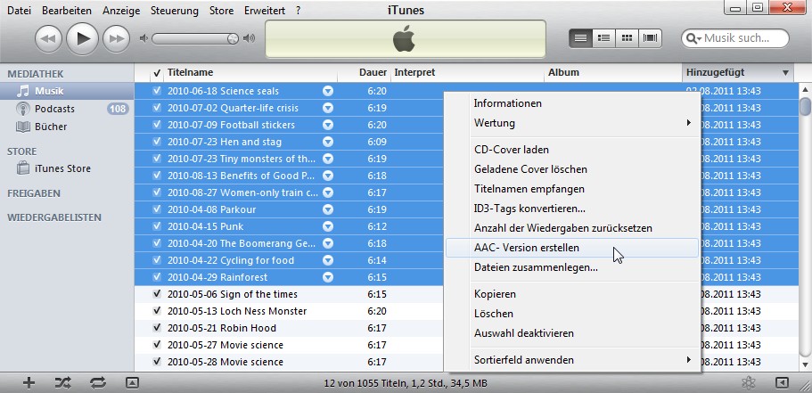The height and width of the screenshot is (393, 812).
Task: Open the iTunes Store from the sidebar
Action: (67, 168)
